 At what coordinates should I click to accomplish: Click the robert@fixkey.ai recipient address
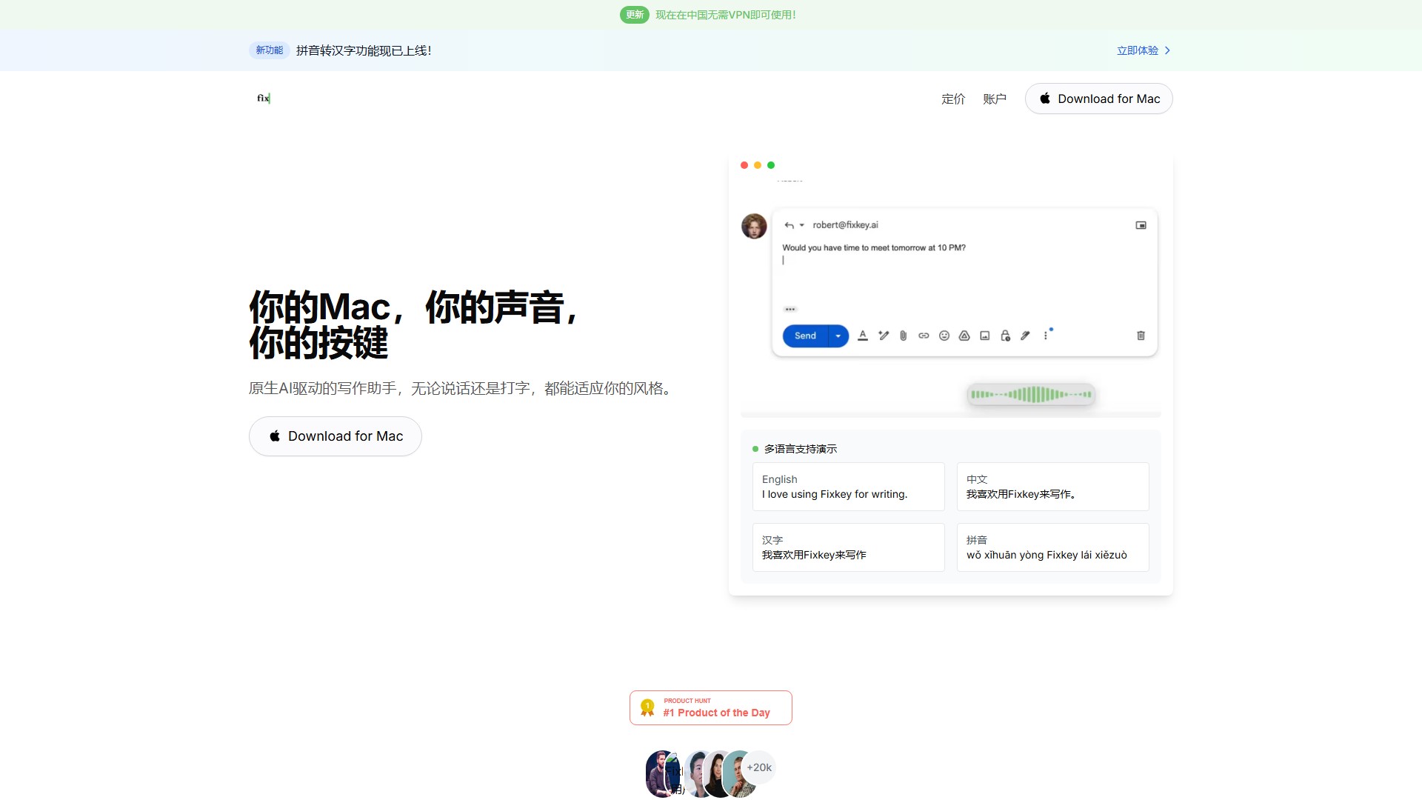tap(846, 225)
